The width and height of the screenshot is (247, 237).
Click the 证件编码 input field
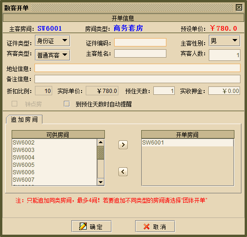(x=140, y=42)
